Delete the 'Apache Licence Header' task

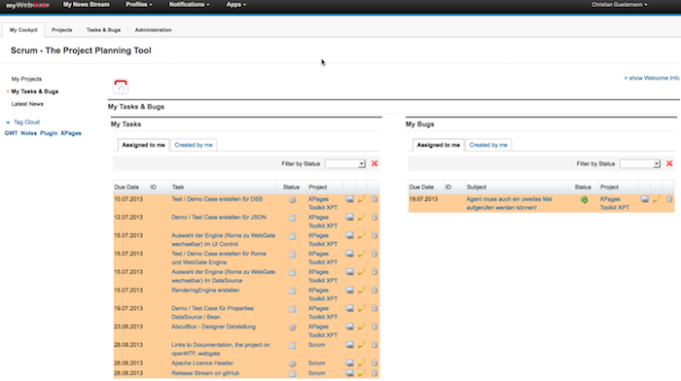pyautogui.click(x=375, y=364)
